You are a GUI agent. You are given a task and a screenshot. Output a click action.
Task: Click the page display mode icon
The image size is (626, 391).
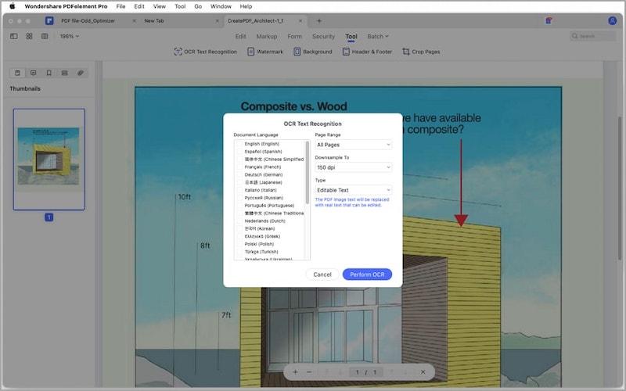pyautogui.click(x=45, y=36)
